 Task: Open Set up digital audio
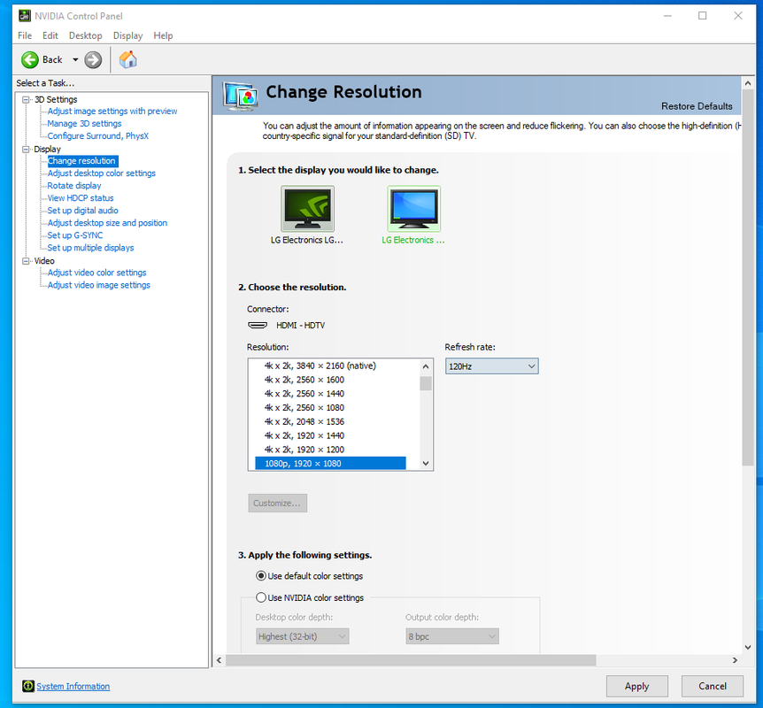(x=82, y=211)
